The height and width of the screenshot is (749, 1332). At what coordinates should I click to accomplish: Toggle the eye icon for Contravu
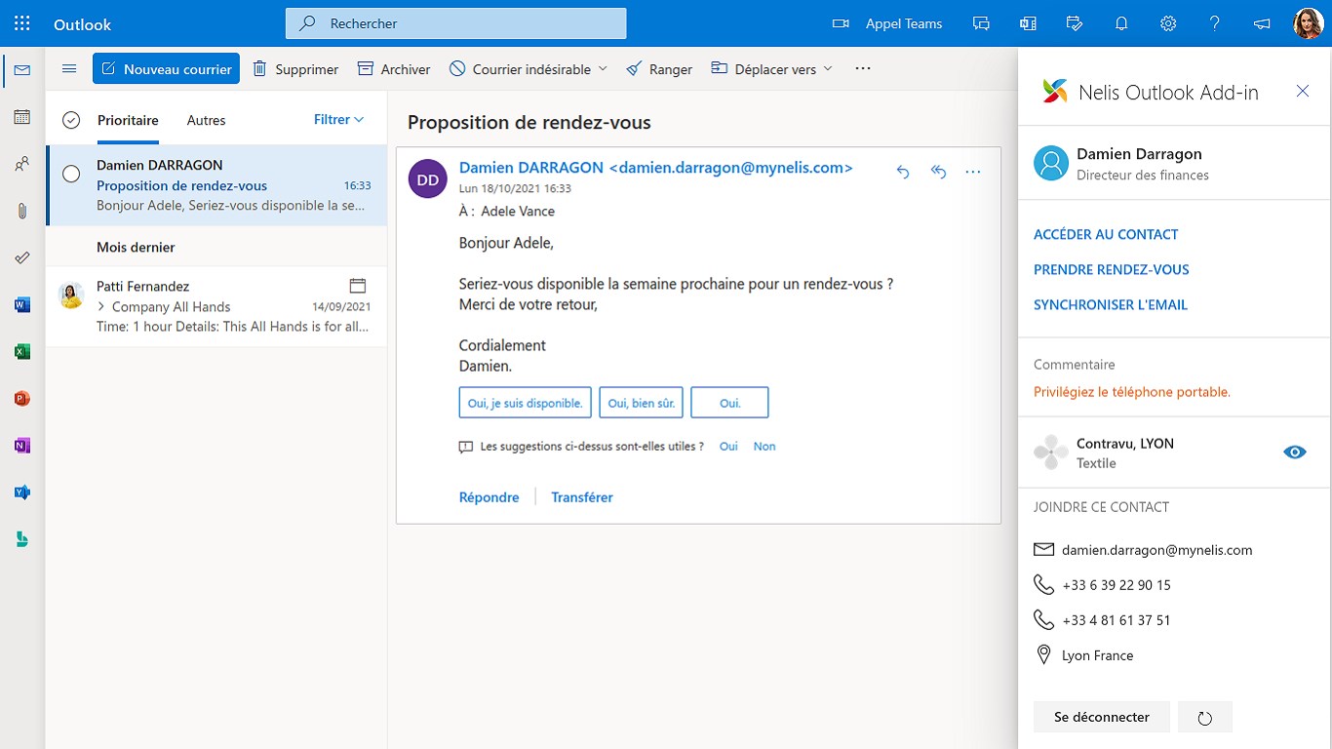(x=1295, y=452)
